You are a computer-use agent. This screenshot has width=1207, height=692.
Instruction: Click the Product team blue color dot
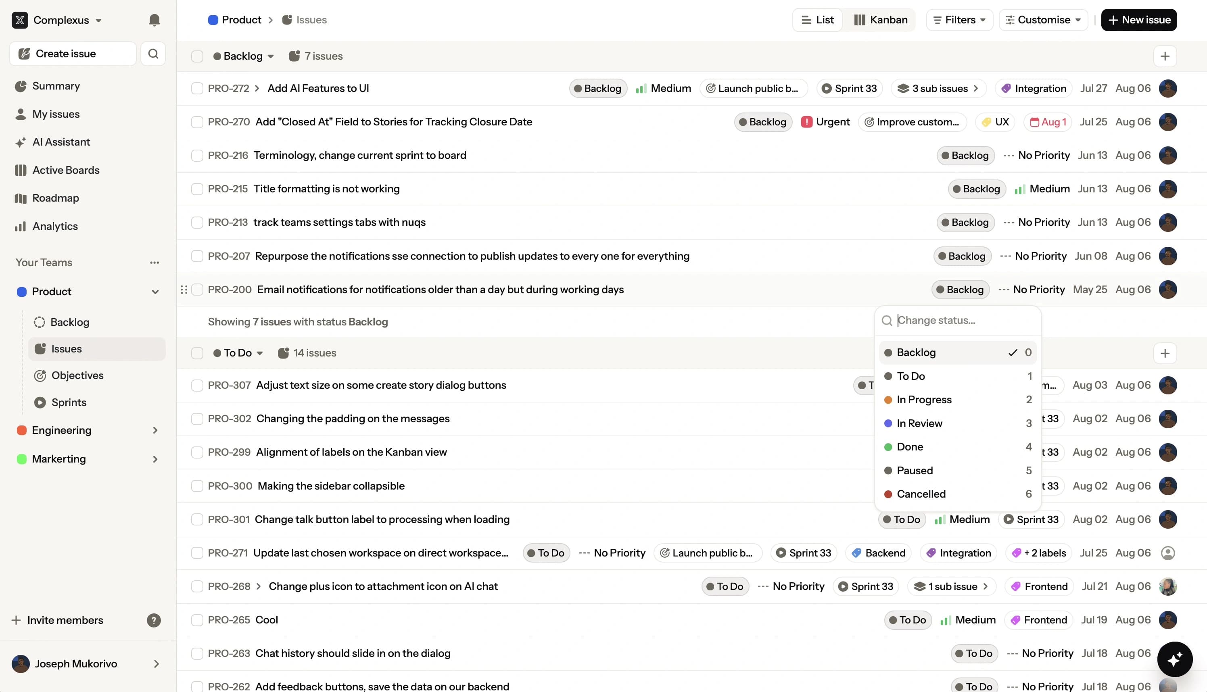point(22,291)
